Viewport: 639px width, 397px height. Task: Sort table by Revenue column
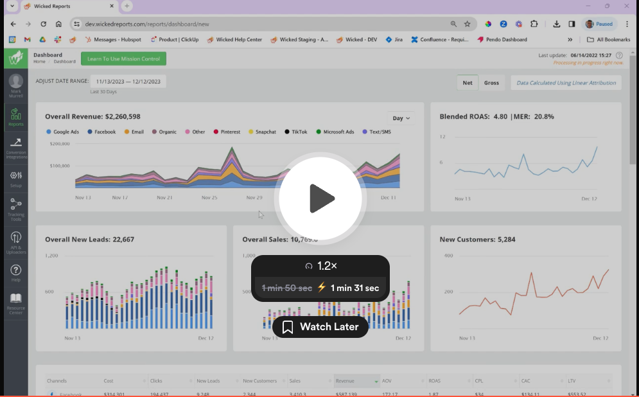click(x=357, y=381)
